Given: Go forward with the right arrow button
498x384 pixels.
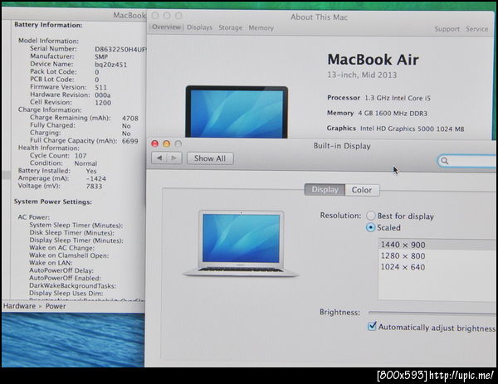Looking at the screenshot, I should click(x=174, y=158).
